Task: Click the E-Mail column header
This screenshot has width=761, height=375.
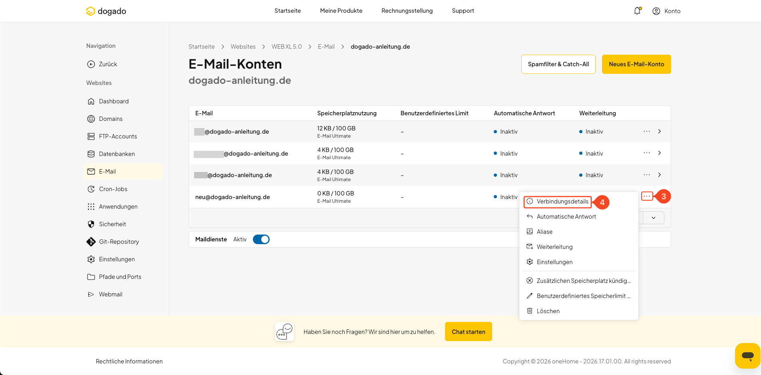Action: click(x=204, y=113)
